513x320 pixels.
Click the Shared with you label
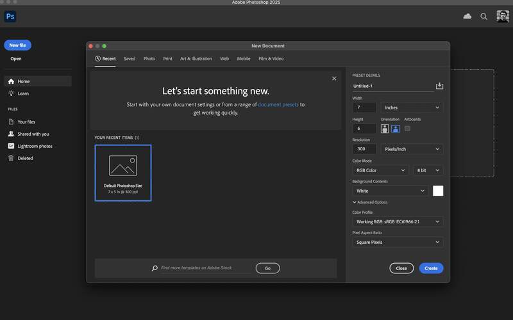click(x=33, y=134)
